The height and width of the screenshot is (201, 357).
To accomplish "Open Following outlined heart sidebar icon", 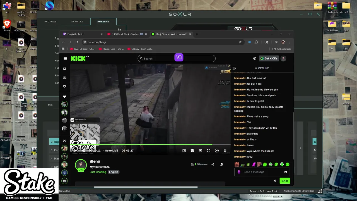I will click(64, 86).
